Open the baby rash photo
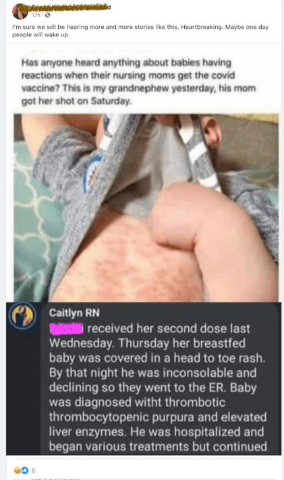Screen dimensions: 284x480 (146, 208)
